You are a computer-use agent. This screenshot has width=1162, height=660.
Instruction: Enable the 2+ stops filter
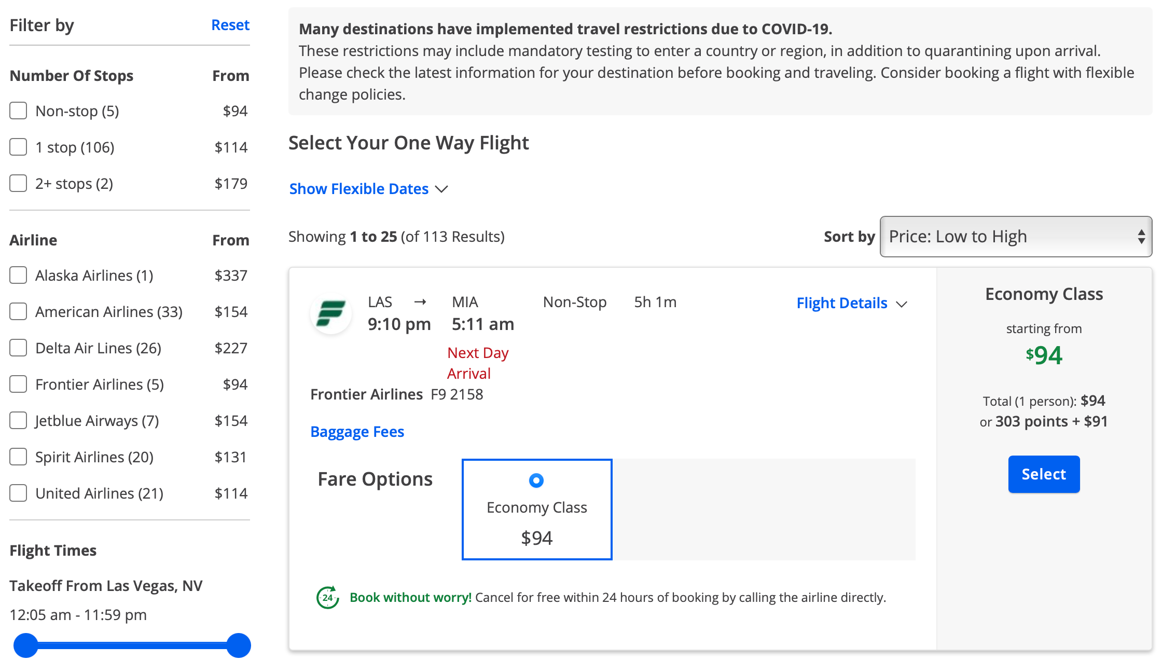coord(18,183)
